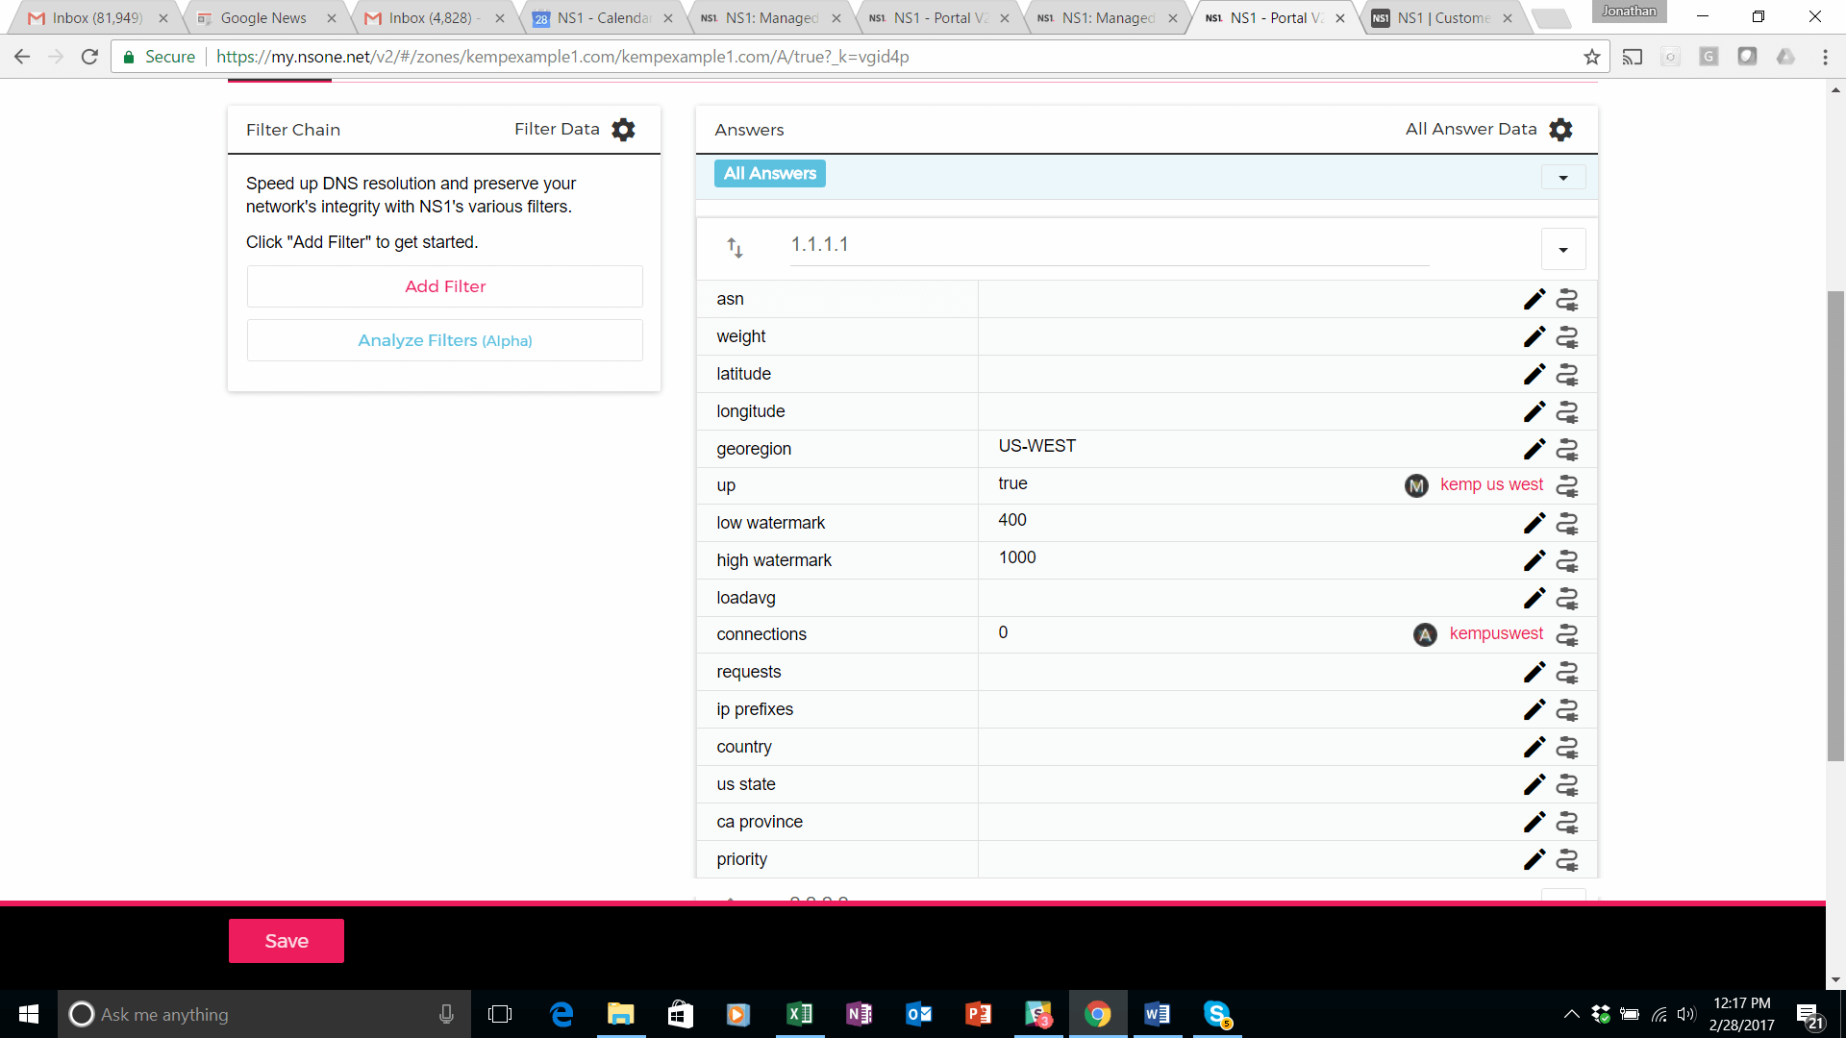The width and height of the screenshot is (1846, 1038).
Task: Open Filter Data gear settings
Action: coord(623,130)
